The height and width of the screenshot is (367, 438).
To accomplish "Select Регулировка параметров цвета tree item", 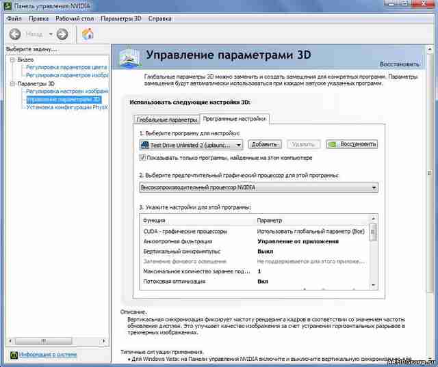I will pyautogui.click(x=66, y=67).
